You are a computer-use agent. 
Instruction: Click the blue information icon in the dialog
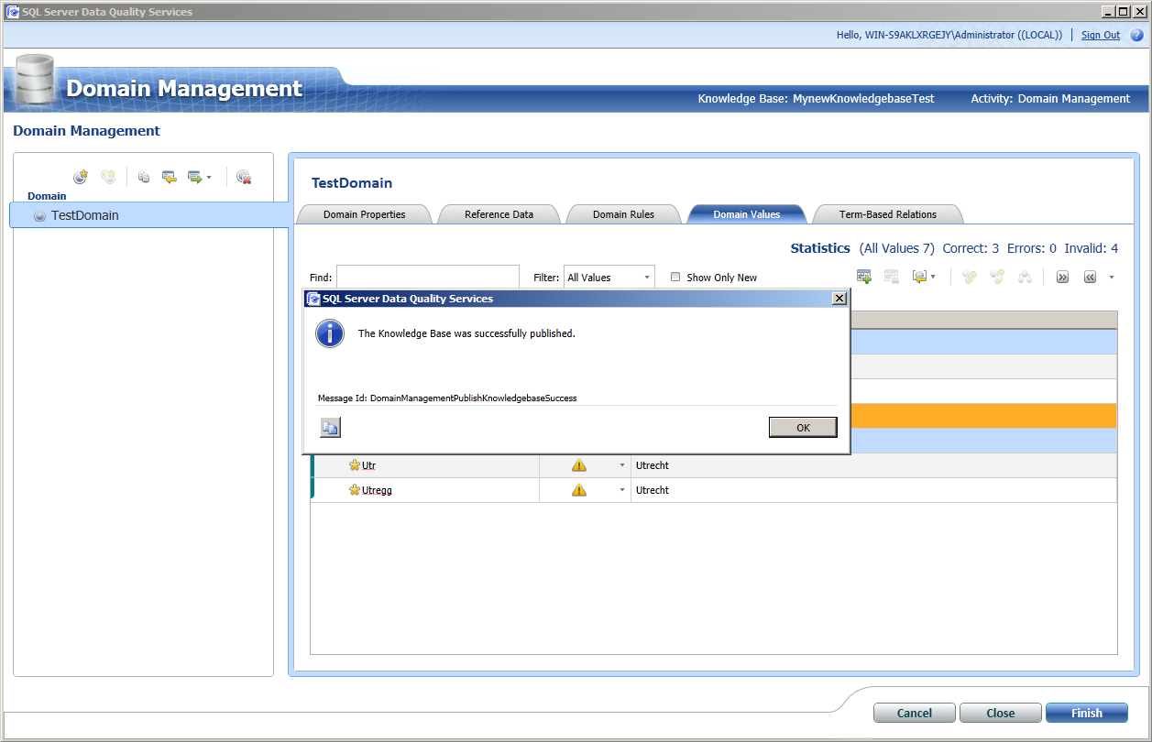coord(330,333)
